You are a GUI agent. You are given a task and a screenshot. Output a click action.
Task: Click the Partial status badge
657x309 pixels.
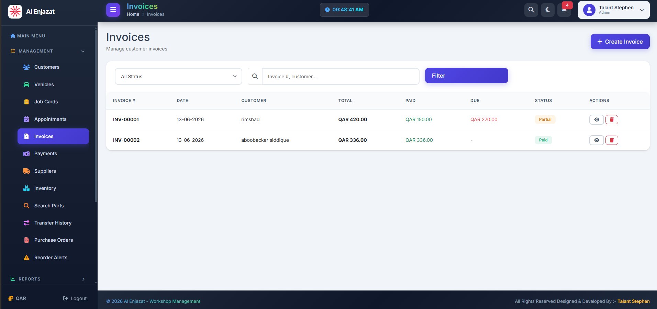(x=545, y=119)
